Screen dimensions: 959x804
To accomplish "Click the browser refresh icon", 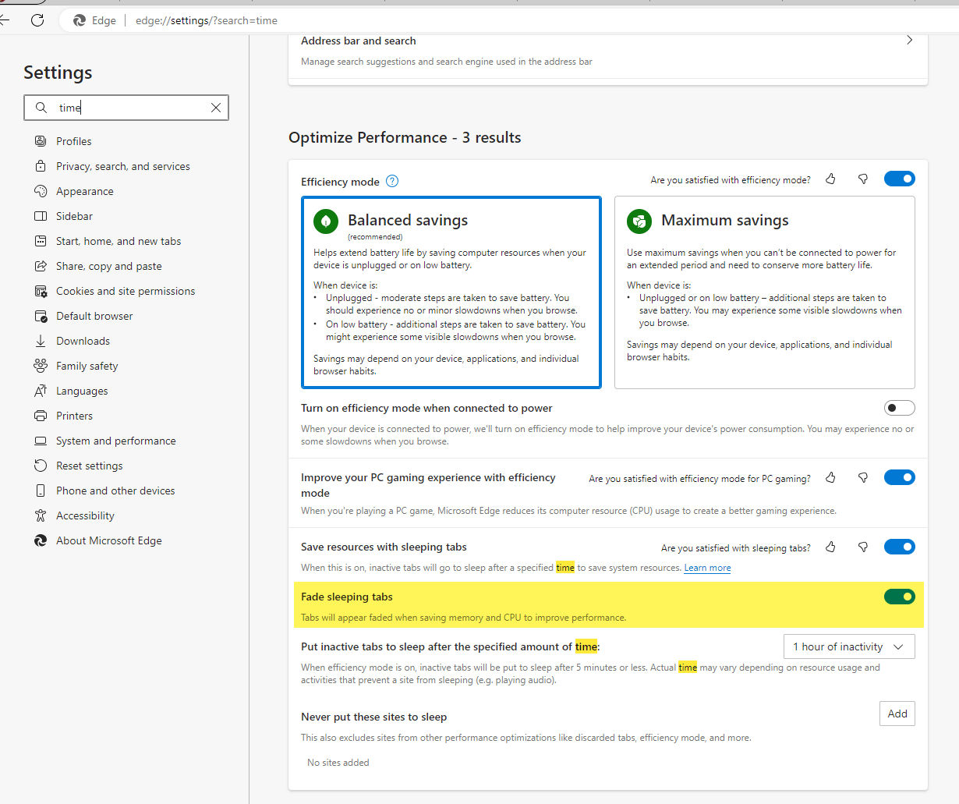I will tap(37, 20).
